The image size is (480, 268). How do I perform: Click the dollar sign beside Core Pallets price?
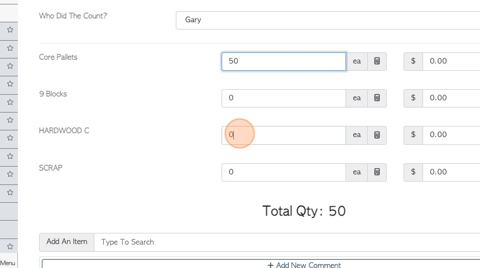[413, 61]
